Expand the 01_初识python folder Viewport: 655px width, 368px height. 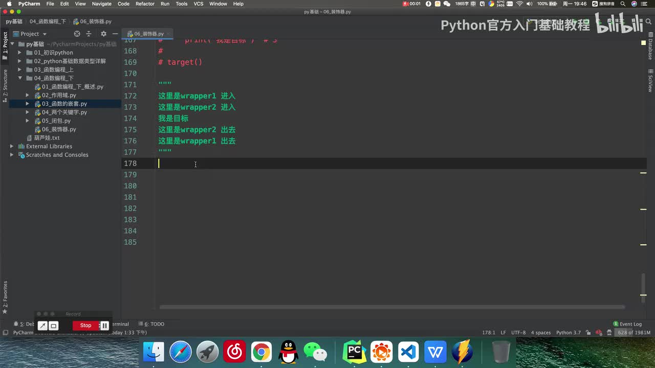tap(19, 53)
